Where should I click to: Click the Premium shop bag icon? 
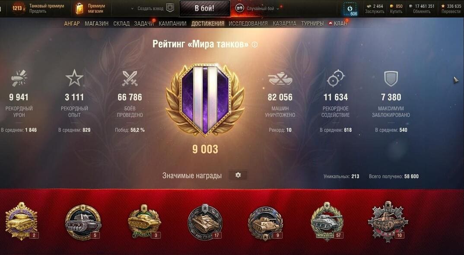pos(79,9)
